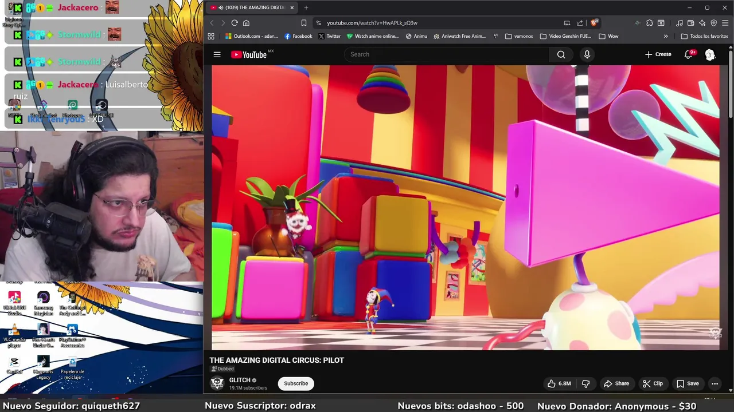The height and width of the screenshot is (412, 734).
Task: Click the browser playlist music note icon
Action: tap(679, 23)
